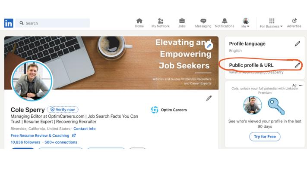Screen dimensions: 307x172
Task: Open the Messaging icon
Action: click(203, 21)
